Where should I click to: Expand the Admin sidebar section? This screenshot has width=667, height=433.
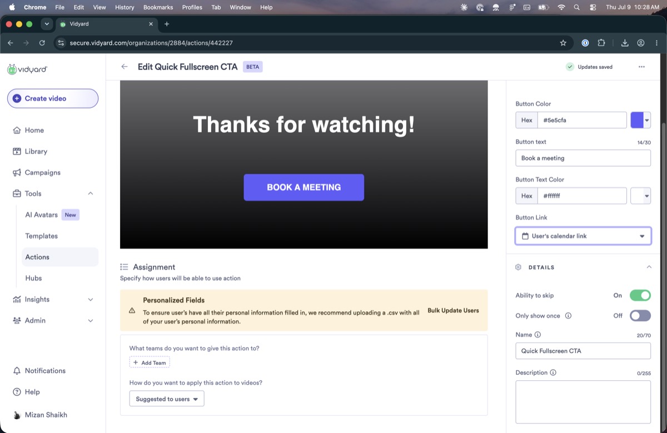pyautogui.click(x=91, y=320)
